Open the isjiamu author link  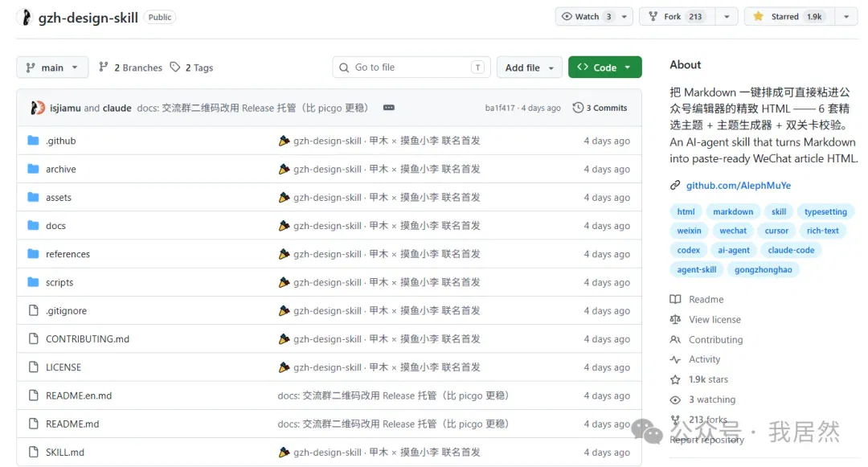(65, 108)
